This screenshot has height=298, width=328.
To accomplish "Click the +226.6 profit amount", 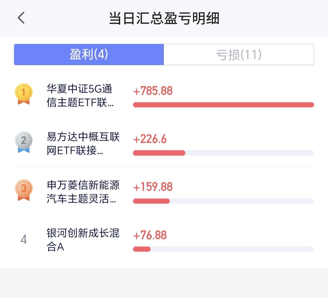I will [150, 139].
